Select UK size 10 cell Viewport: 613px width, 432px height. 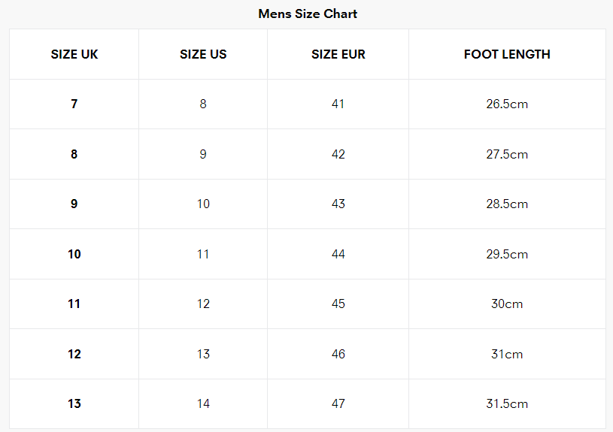[74, 254]
